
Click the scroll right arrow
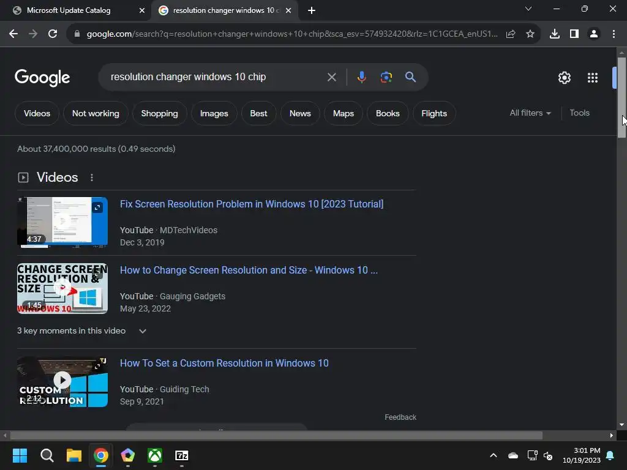click(612, 435)
